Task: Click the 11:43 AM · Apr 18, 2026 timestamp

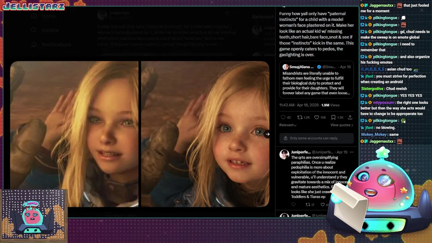Action: [x=299, y=105]
